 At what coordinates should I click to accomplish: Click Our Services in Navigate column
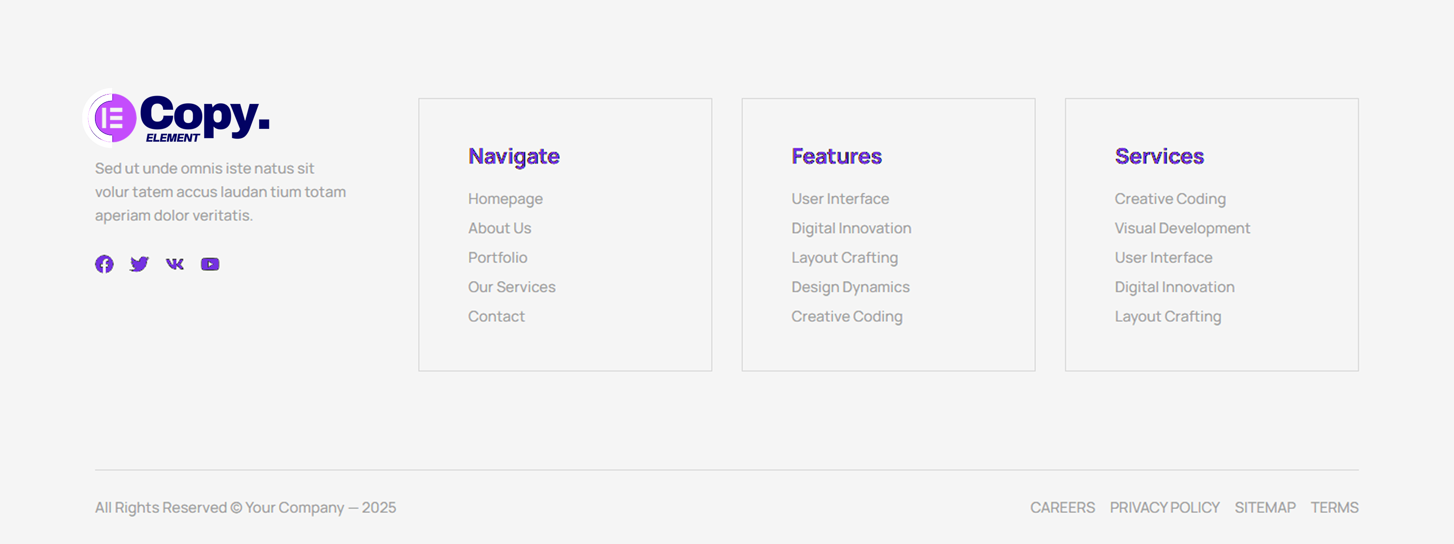[511, 287]
